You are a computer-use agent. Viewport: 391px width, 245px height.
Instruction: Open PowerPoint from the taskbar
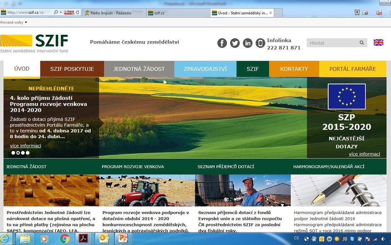(123, 239)
